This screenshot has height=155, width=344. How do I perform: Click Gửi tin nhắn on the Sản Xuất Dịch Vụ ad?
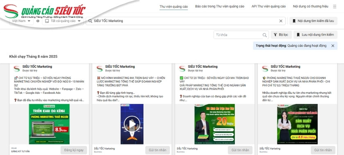click(x=323, y=150)
